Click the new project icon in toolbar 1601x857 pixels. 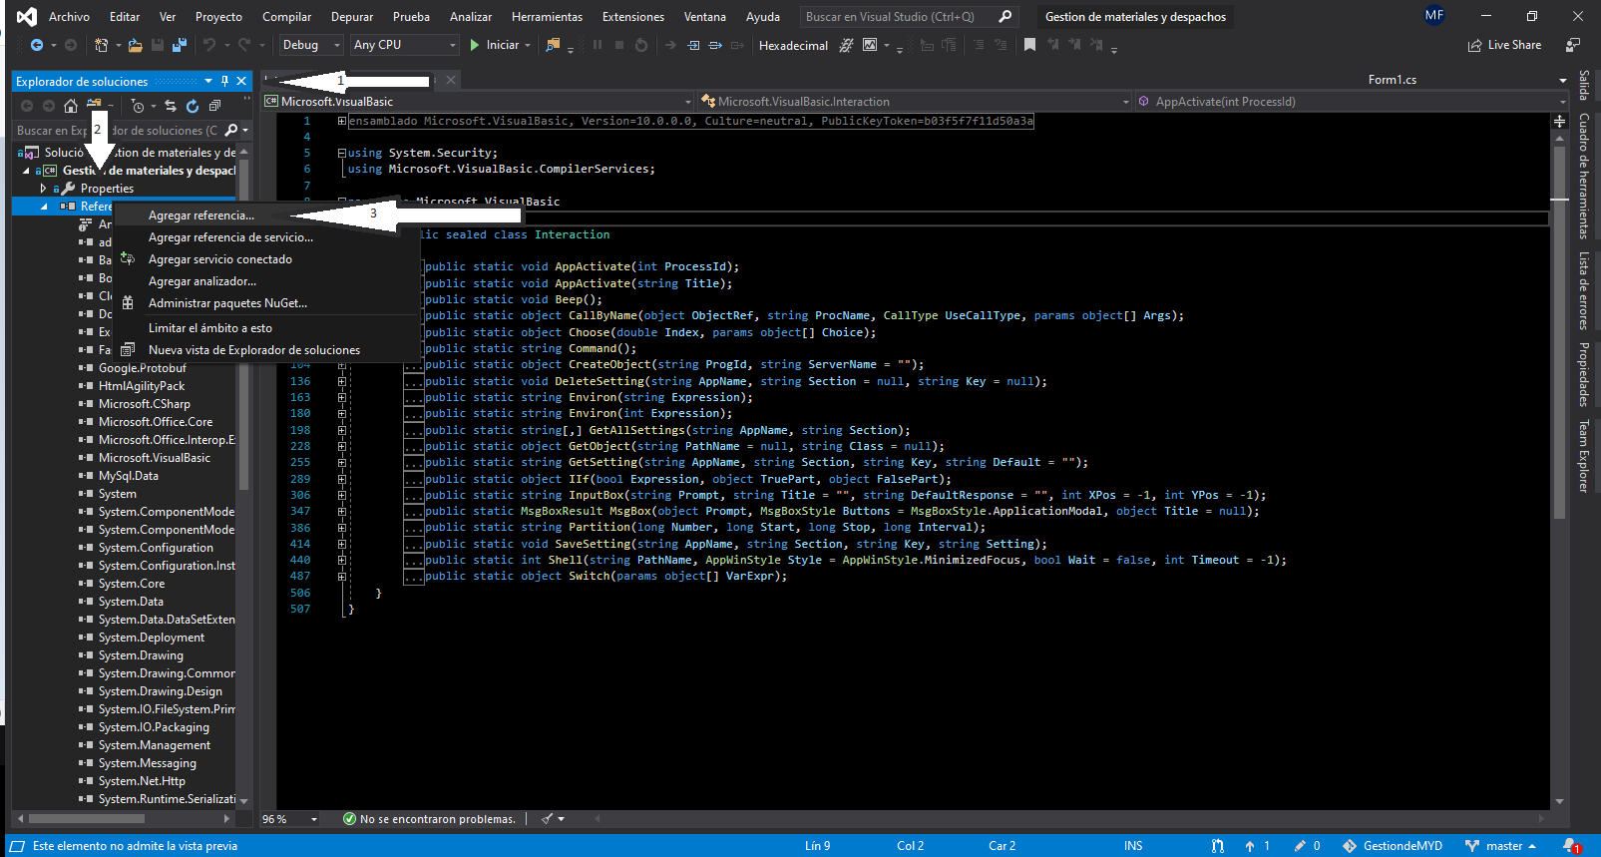pos(101,45)
